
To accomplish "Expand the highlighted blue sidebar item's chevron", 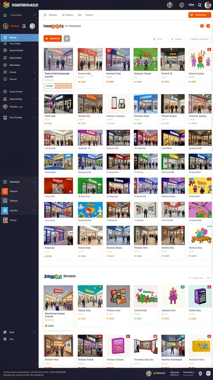I will click(34, 37).
